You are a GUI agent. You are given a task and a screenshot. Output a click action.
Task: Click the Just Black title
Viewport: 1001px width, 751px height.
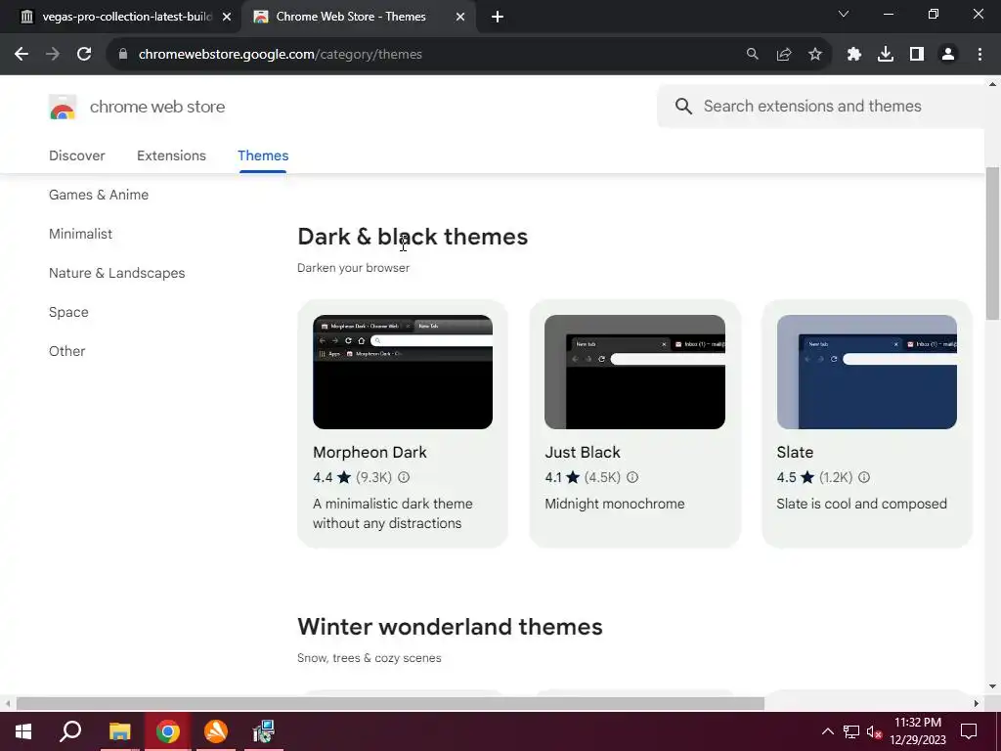[x=583, y=452]
